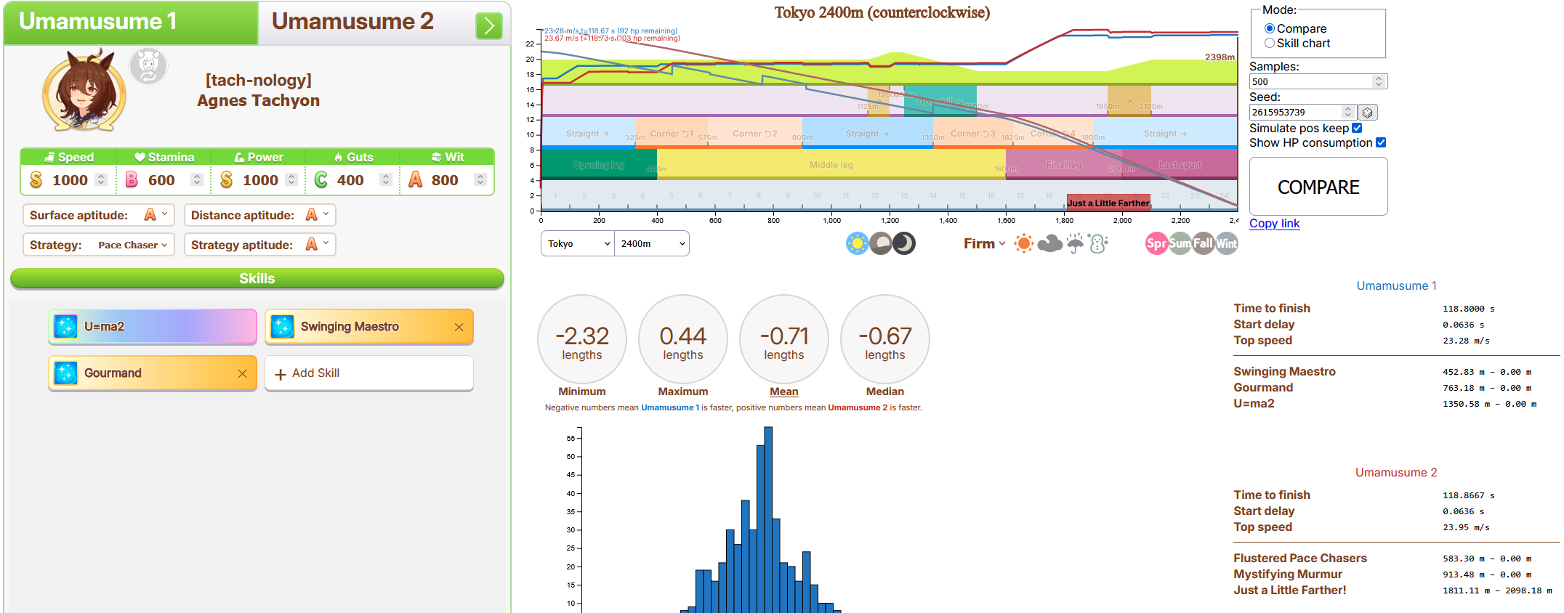Click tallest histogram bar
Image resolution: width=1564 pixels, height=613 pixels.
[768, 519]
